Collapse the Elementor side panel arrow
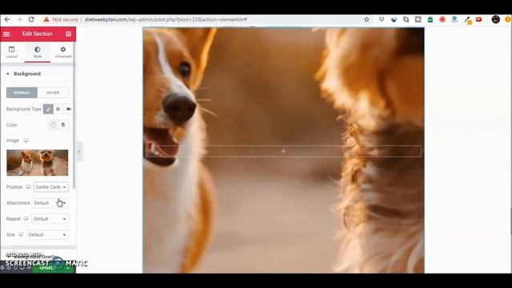512x288 pixels. pos(78,151)
